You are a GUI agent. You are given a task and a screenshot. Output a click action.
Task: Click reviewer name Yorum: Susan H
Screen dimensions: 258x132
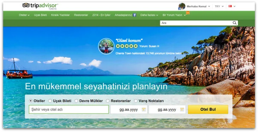tap(149, 46)
